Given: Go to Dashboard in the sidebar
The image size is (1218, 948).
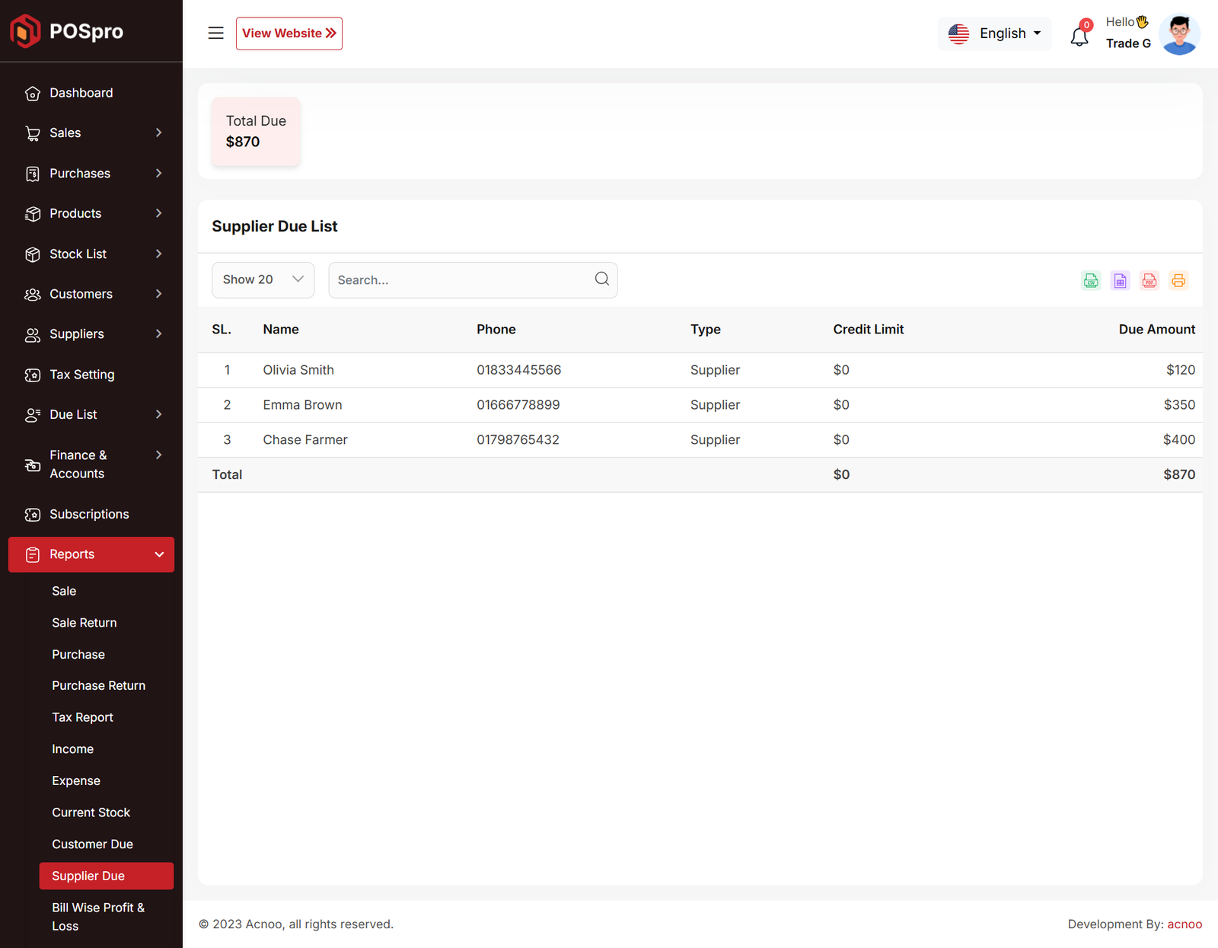Looking at the screenshot, I should click(81, 93).
